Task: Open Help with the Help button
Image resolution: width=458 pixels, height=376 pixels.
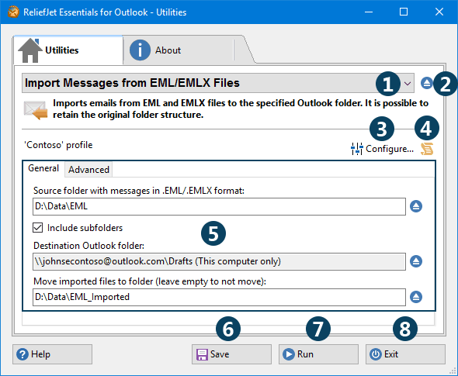Action: [52, 354]
